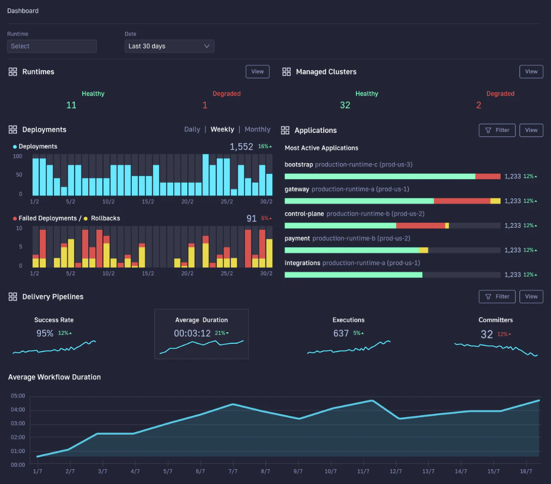Switch to the Daily deployments tab
551x484 pixels.
[192, 129]
